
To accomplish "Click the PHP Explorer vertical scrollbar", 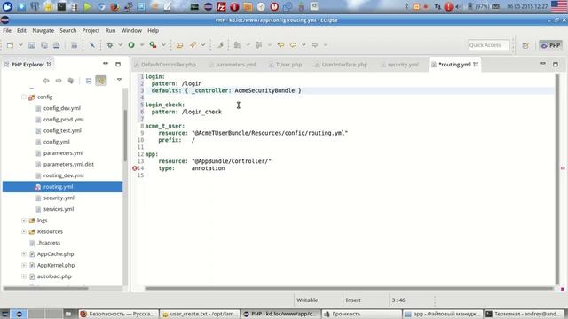I will pos(125,136).
